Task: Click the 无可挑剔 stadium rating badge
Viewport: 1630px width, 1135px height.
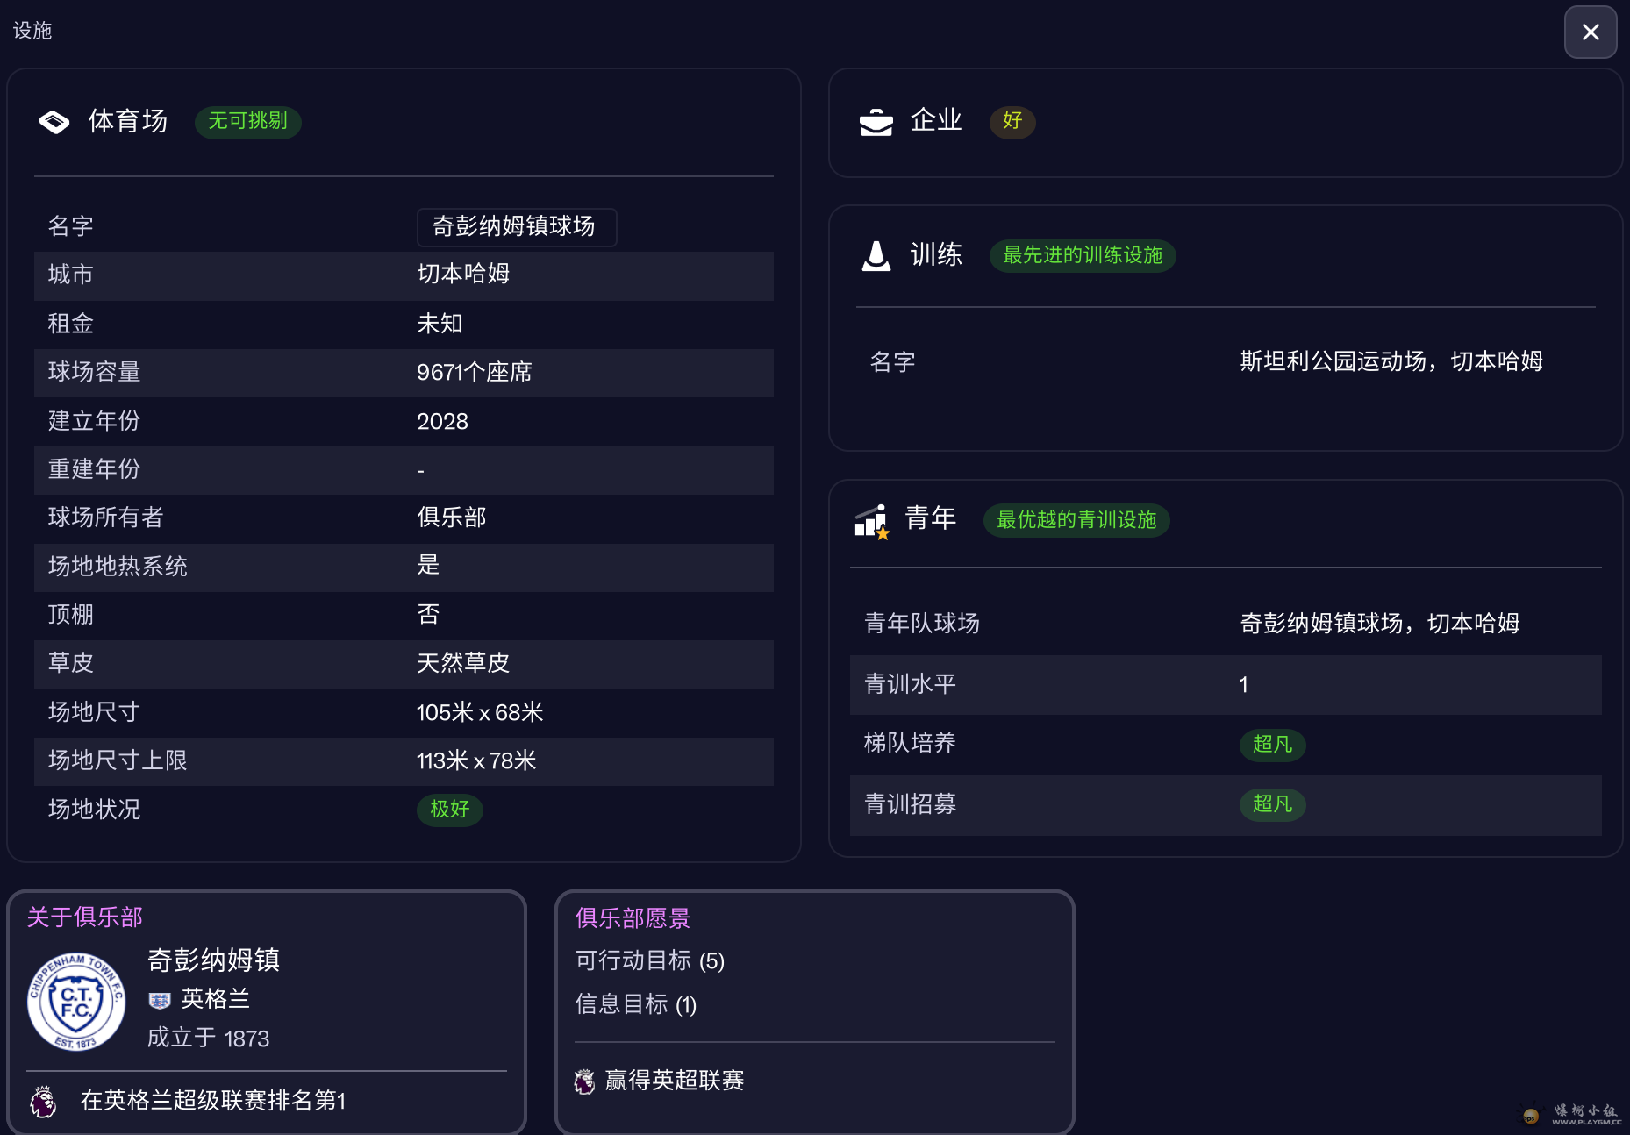Action: coord(247,121)
